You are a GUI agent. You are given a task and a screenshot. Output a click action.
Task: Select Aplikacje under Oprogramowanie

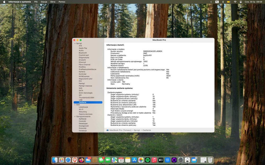[82, 119]
